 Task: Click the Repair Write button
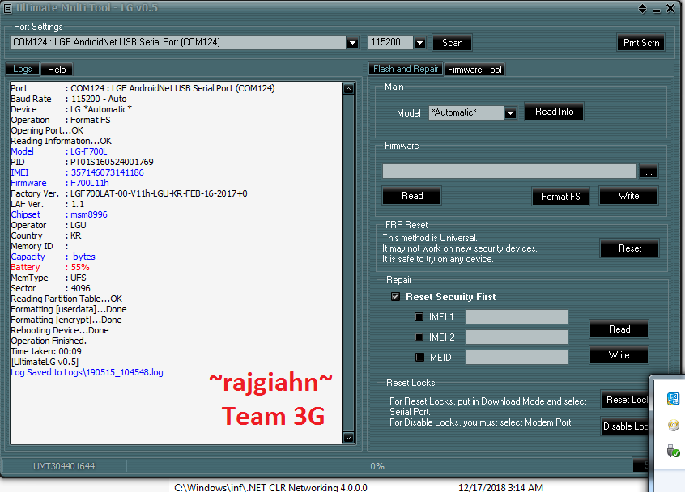pyautogui.click(x=619, y=355)
